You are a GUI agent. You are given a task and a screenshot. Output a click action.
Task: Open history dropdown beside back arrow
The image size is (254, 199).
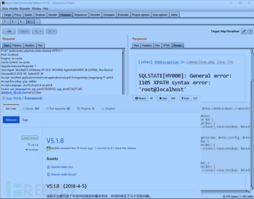pos(41,31)
